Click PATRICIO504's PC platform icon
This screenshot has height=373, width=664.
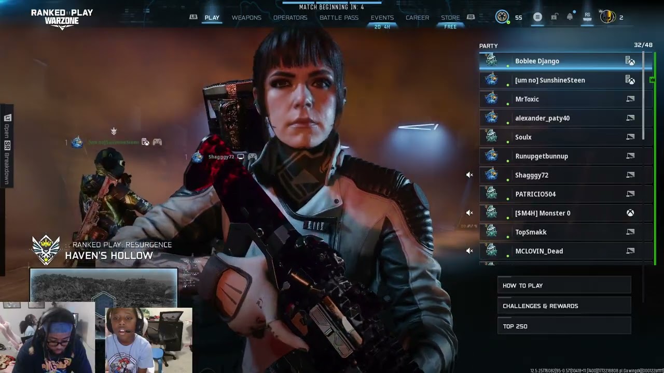[630, 194]
